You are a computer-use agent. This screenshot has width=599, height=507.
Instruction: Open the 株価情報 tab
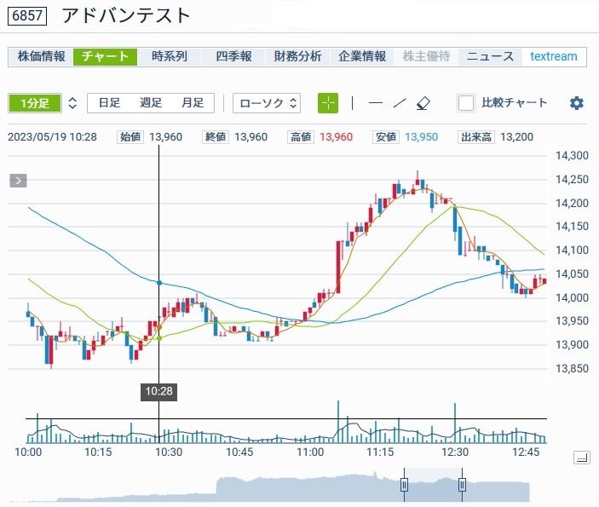click(41, 57)
